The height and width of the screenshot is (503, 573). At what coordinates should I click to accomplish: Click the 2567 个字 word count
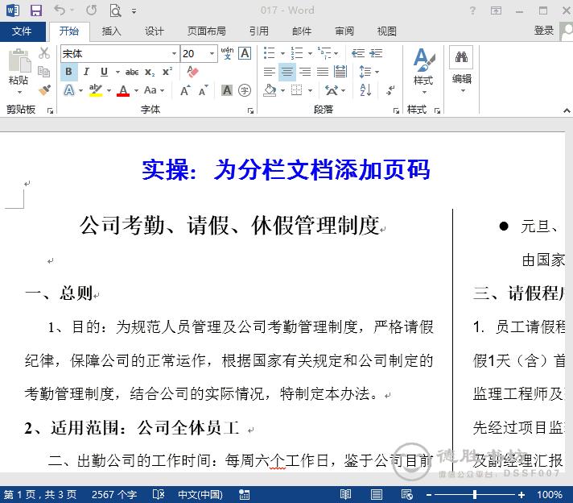pos(114,495)
